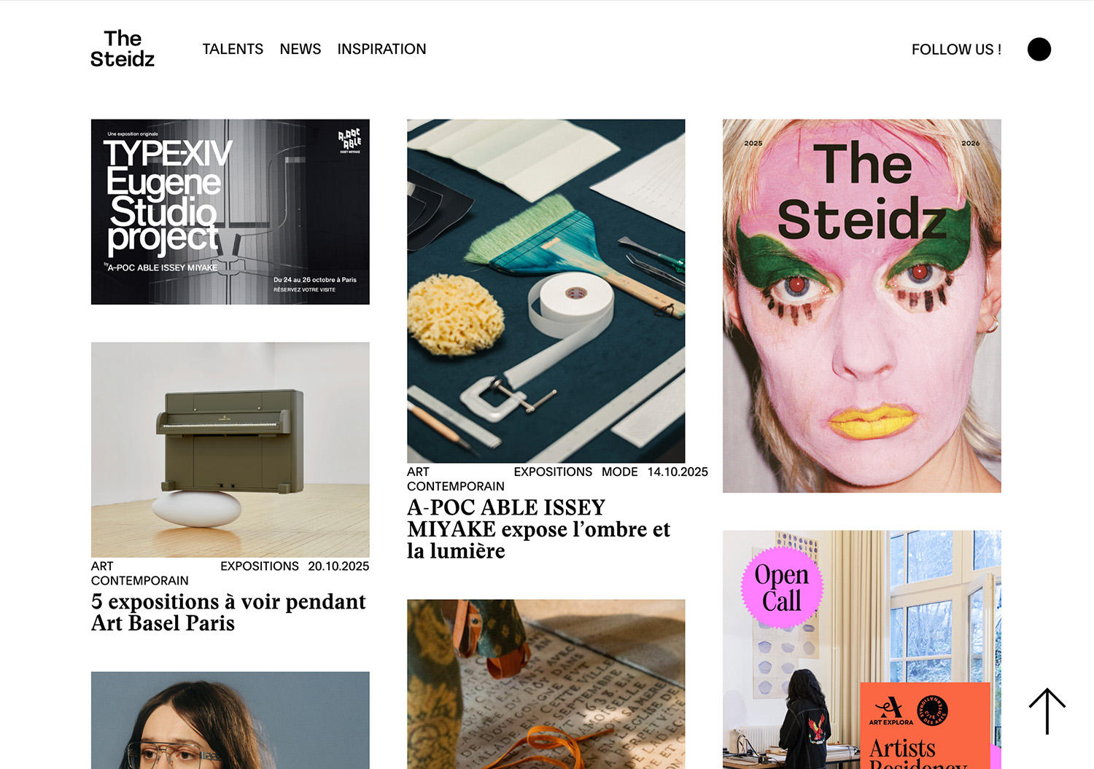
Task: Select ART CONTEMPORAIN tag under piano image
Action: pyautogui.click(x=140, y=573)
